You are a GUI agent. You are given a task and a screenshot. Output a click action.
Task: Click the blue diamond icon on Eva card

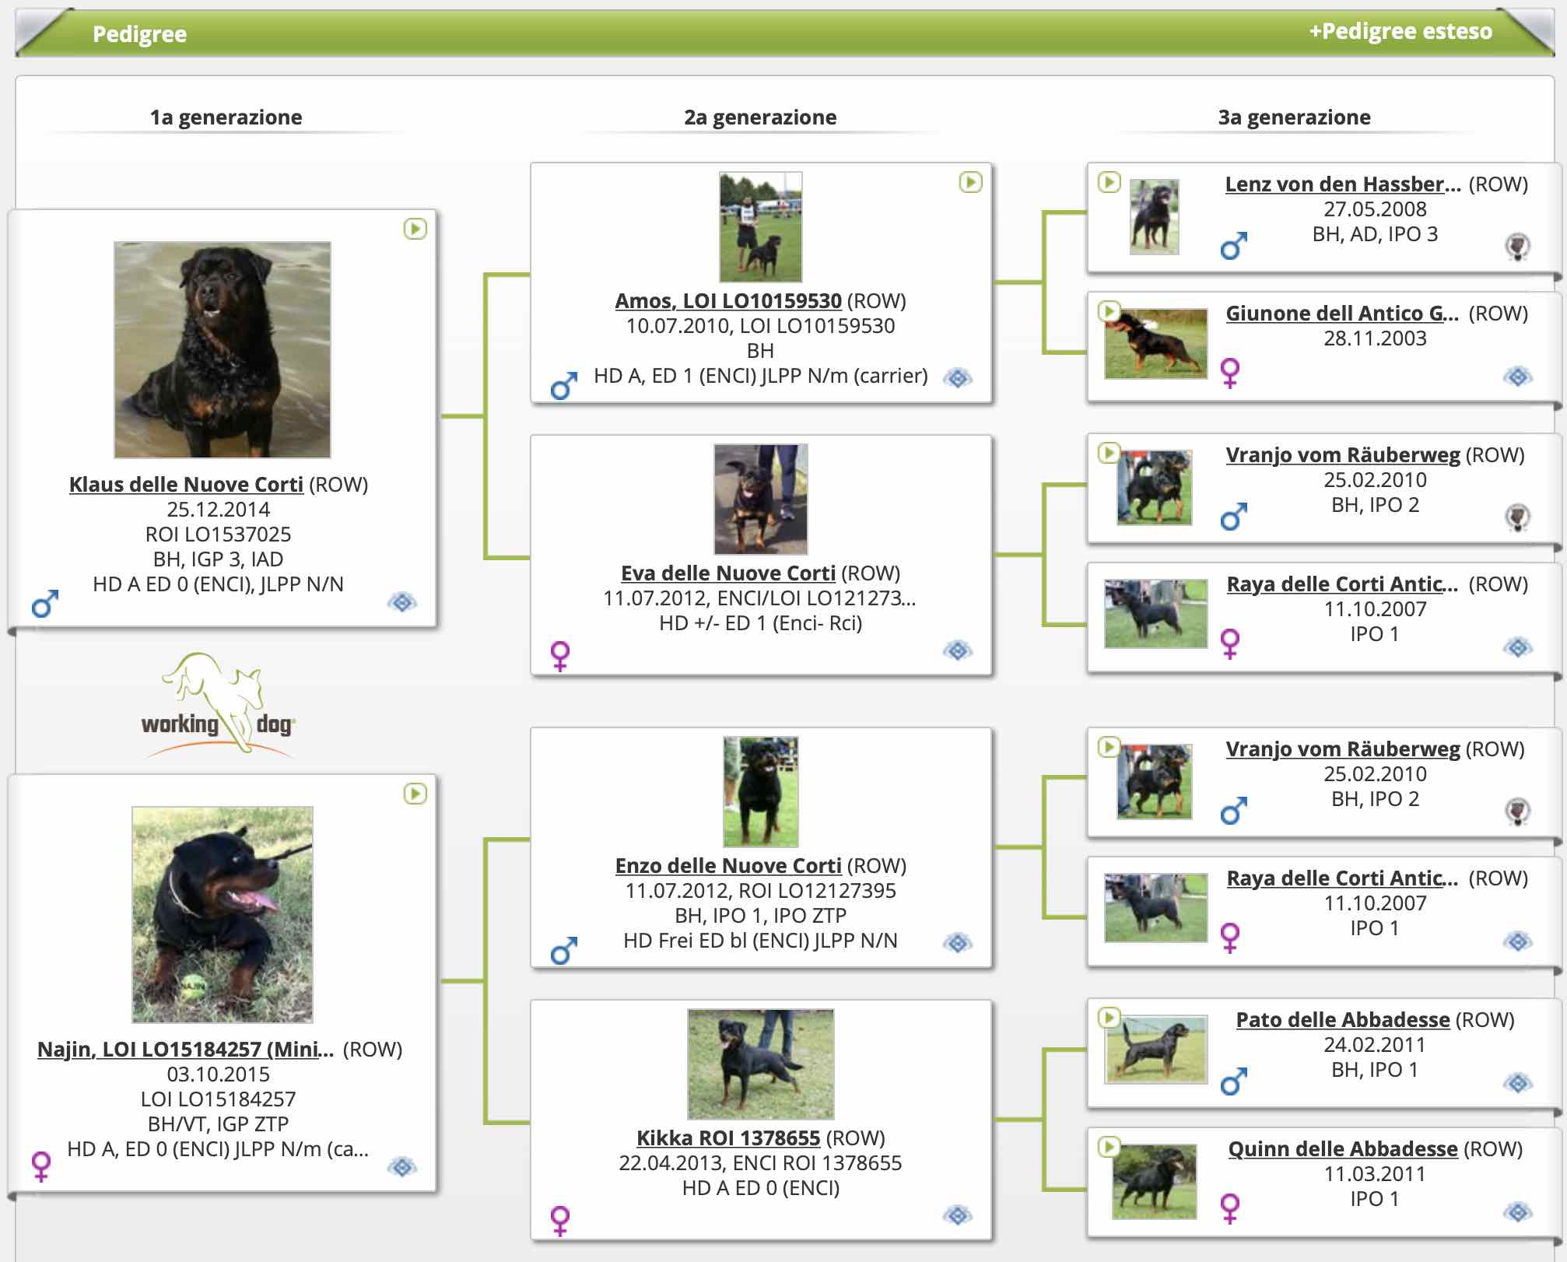point(958,650)
